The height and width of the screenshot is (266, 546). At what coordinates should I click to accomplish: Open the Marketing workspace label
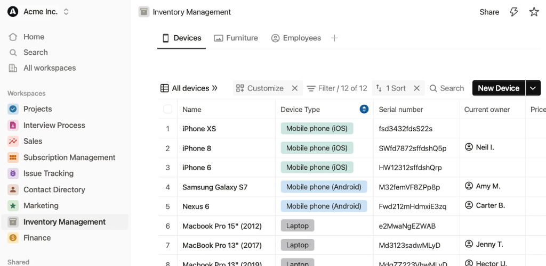click(41, 205)
